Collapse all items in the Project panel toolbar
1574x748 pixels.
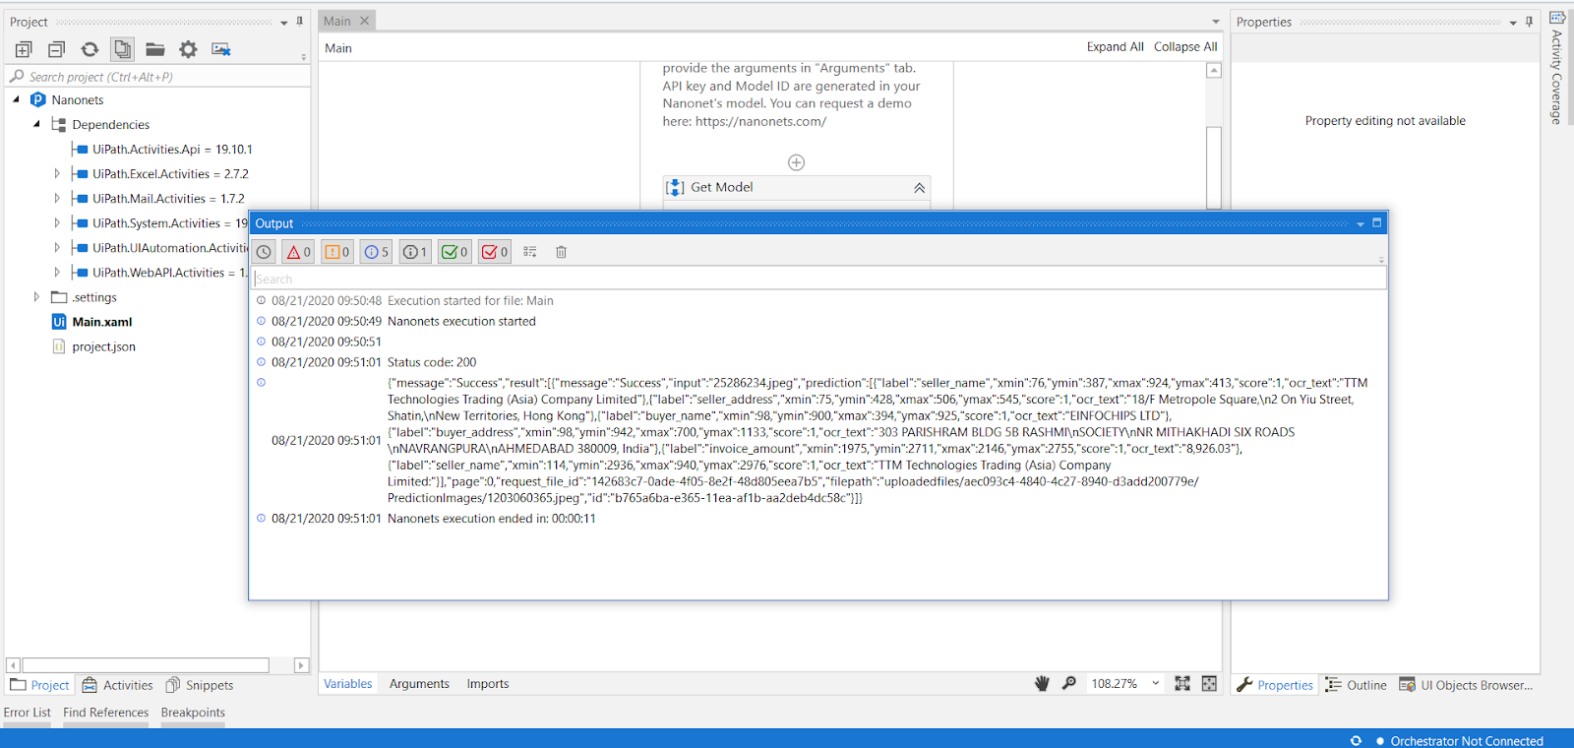[57, 49]
